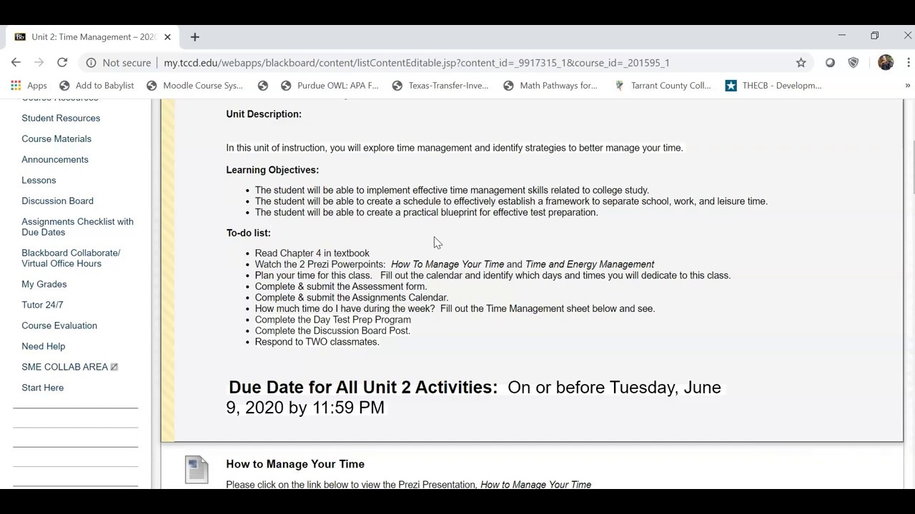
Task: Click How to Manage Your Time heading
Action: tap(295, 464)
